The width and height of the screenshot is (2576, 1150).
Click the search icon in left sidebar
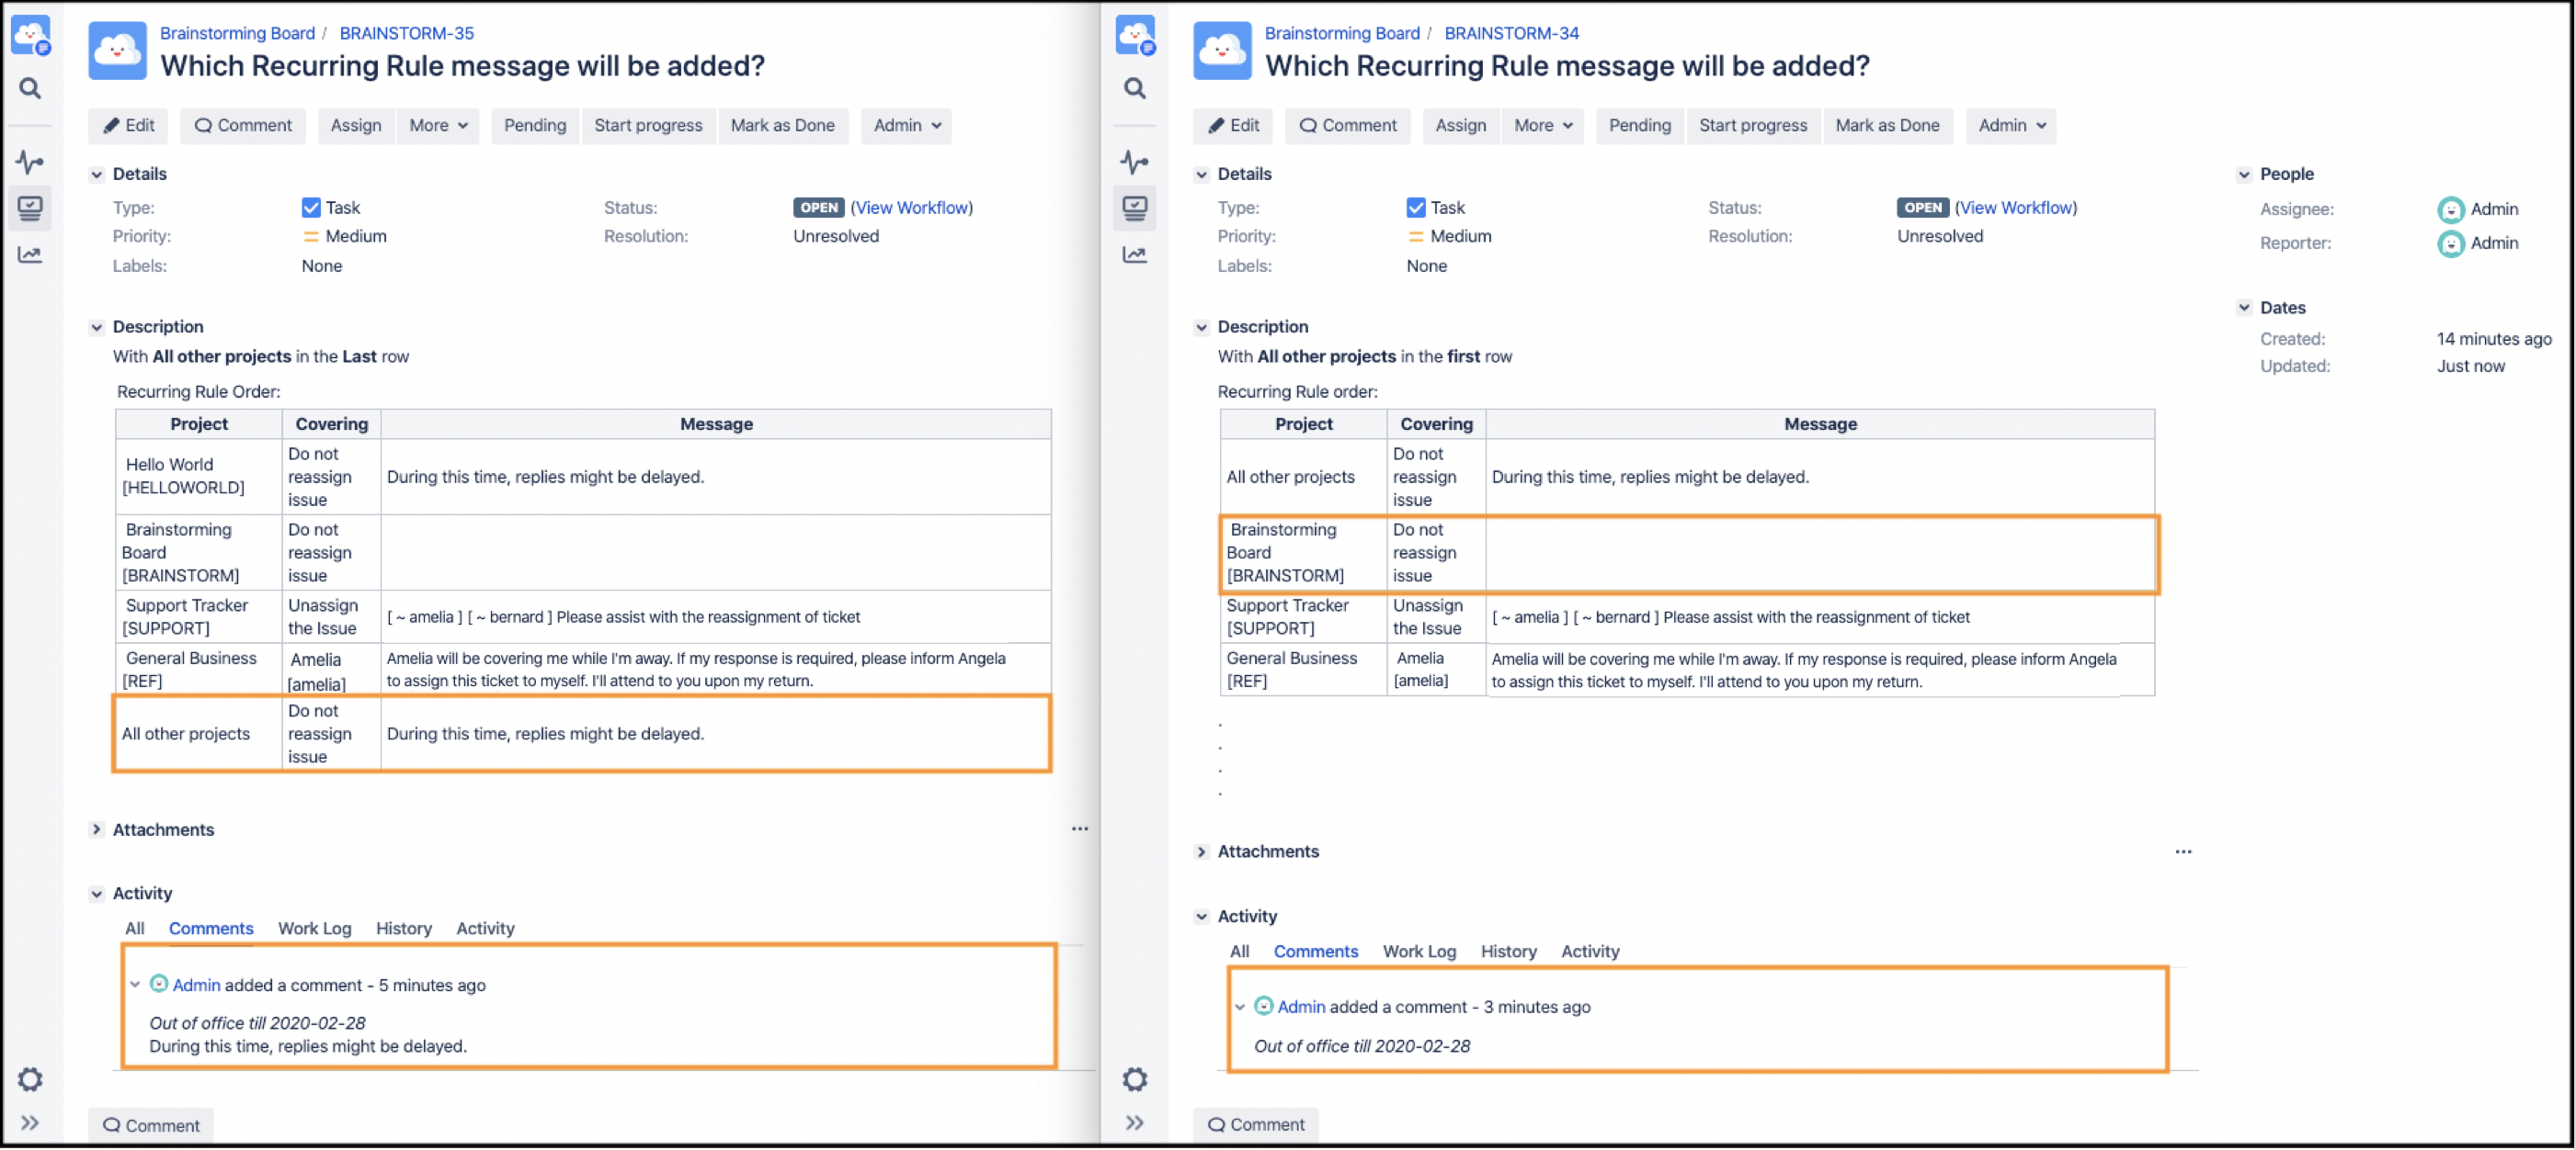(x=30, y=89)
